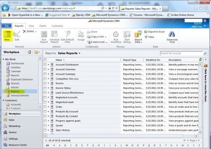Open the E-mail a Link dropdown
Image resolution: width=211 pixels, height=149 pixels.
[107, 43]
